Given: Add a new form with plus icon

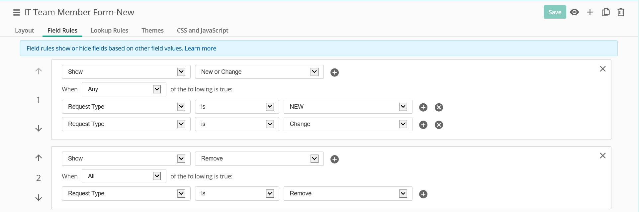Looking at the screenshot, I should [590, 12].
